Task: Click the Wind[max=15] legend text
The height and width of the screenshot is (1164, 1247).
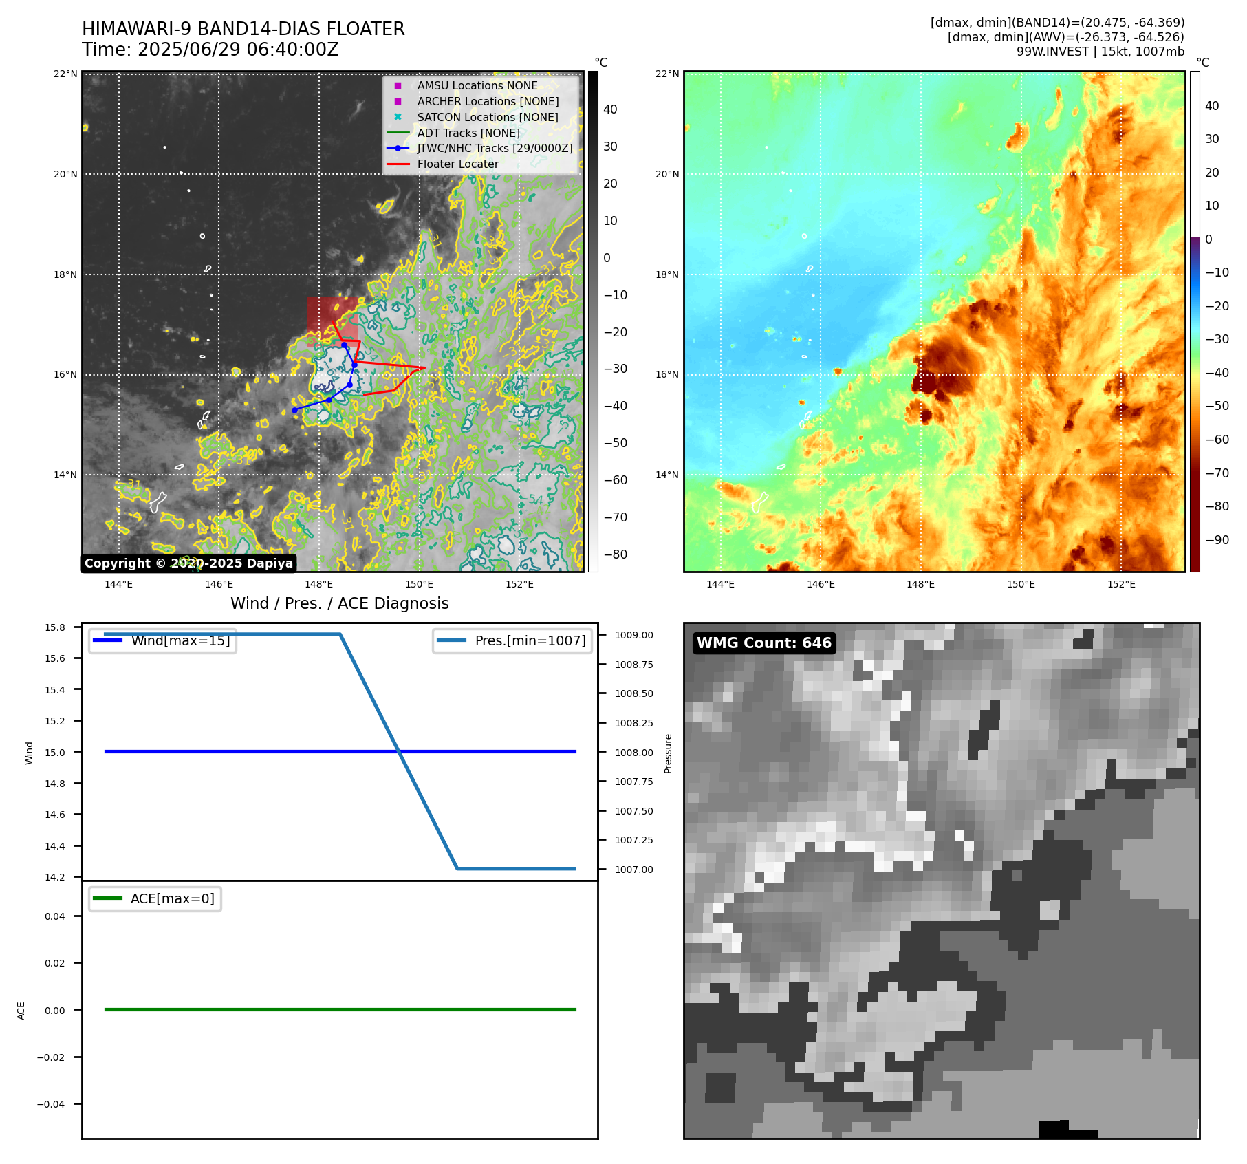Action: coord(181,640)
